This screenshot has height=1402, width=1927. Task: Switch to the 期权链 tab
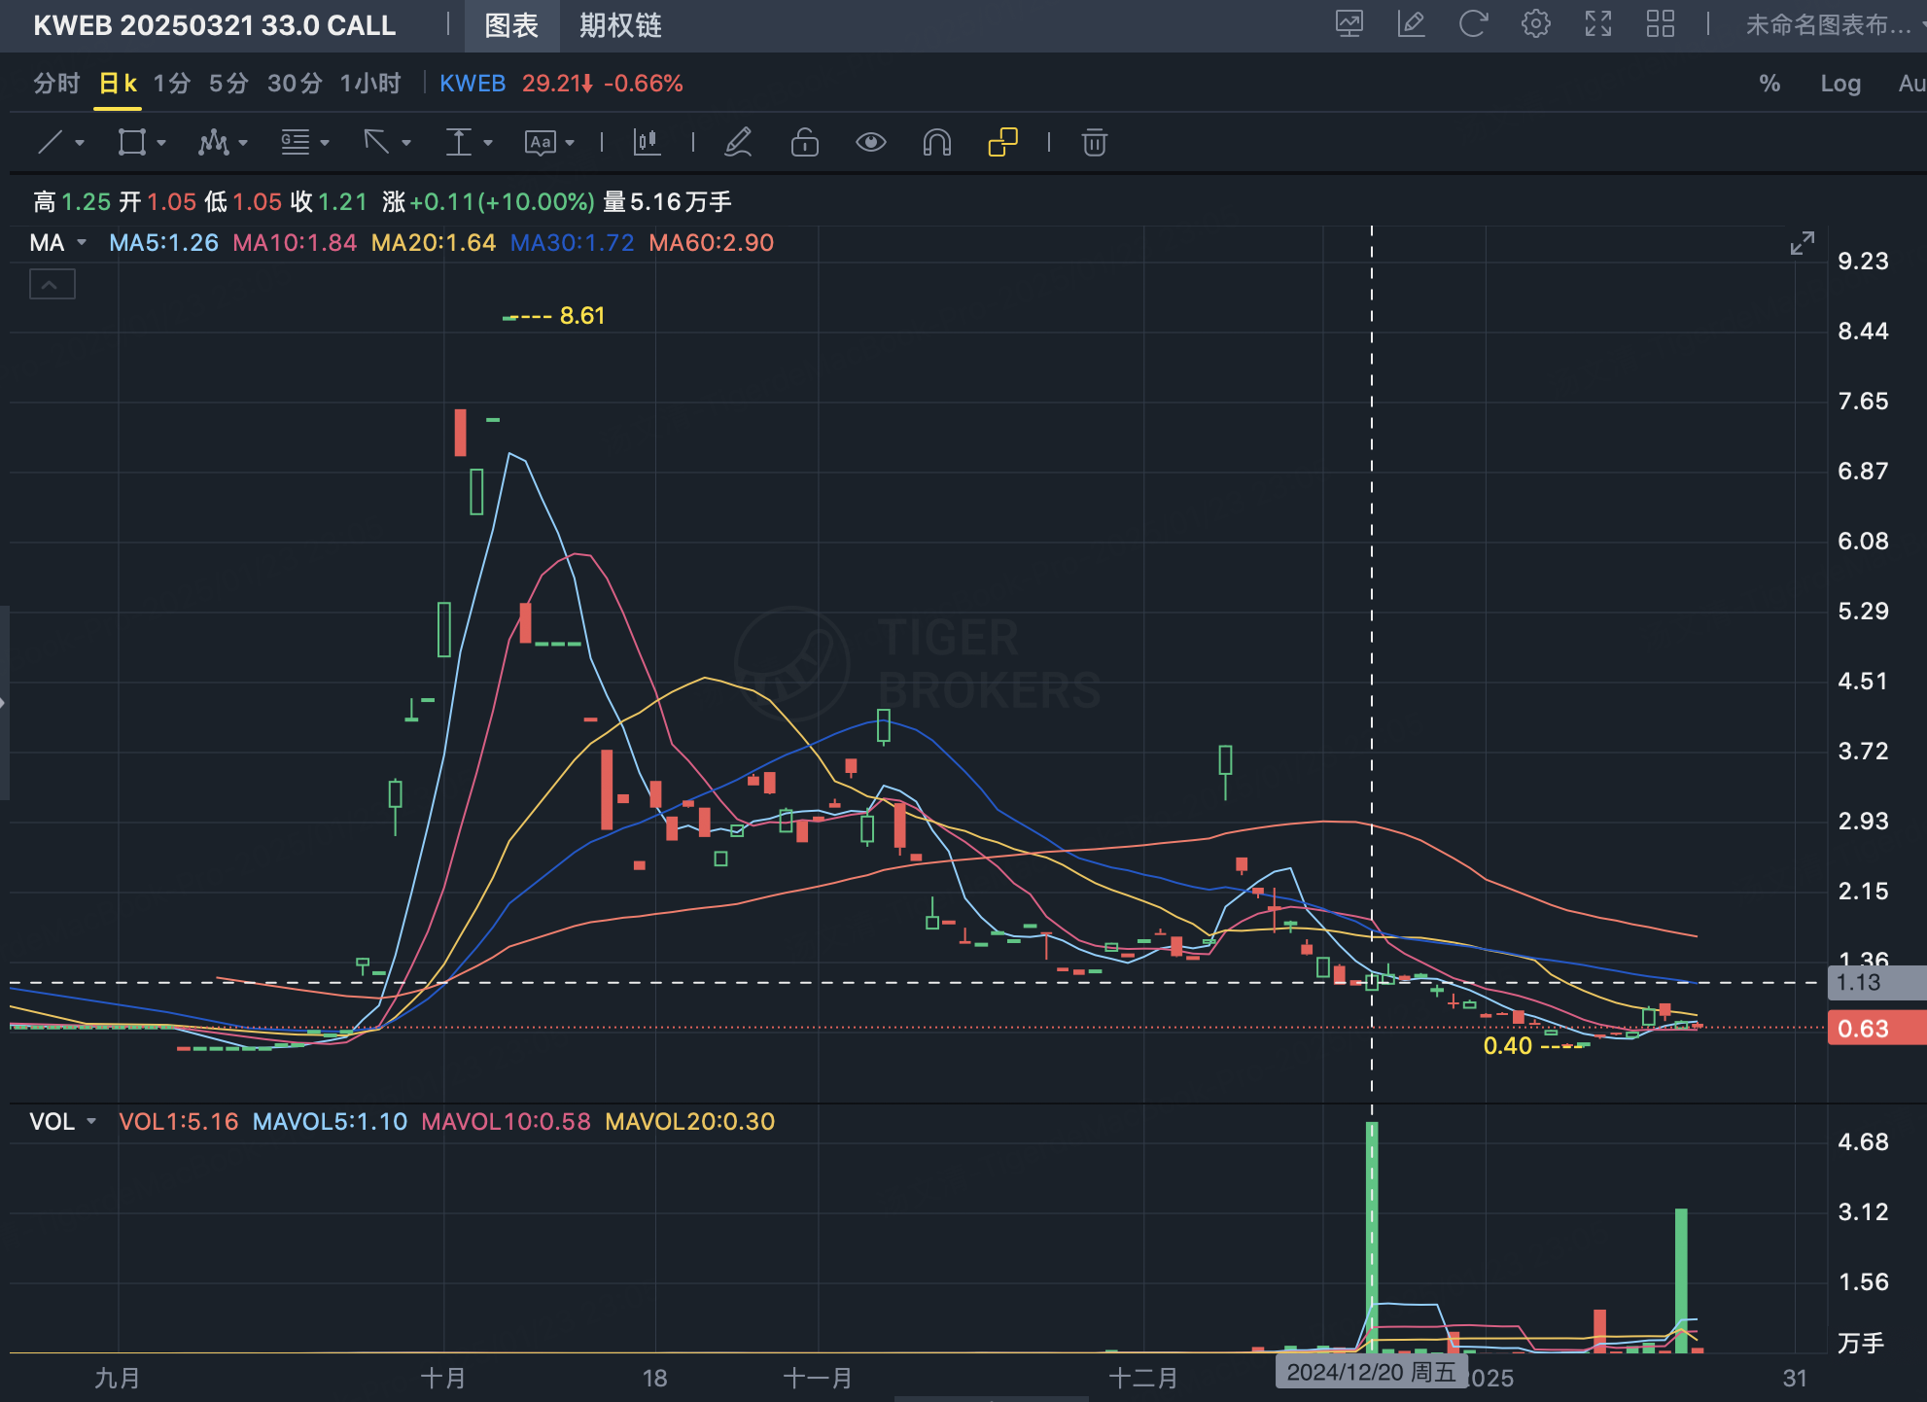pos(620,25)
